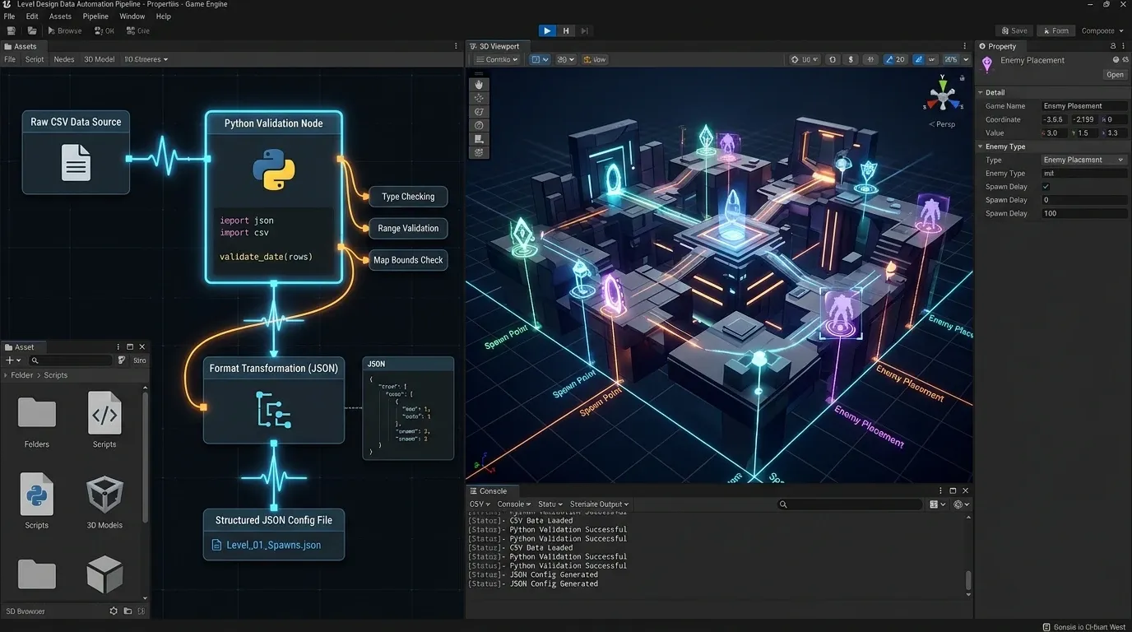
Task: Open the Assets menu
Action: [60, 16]
